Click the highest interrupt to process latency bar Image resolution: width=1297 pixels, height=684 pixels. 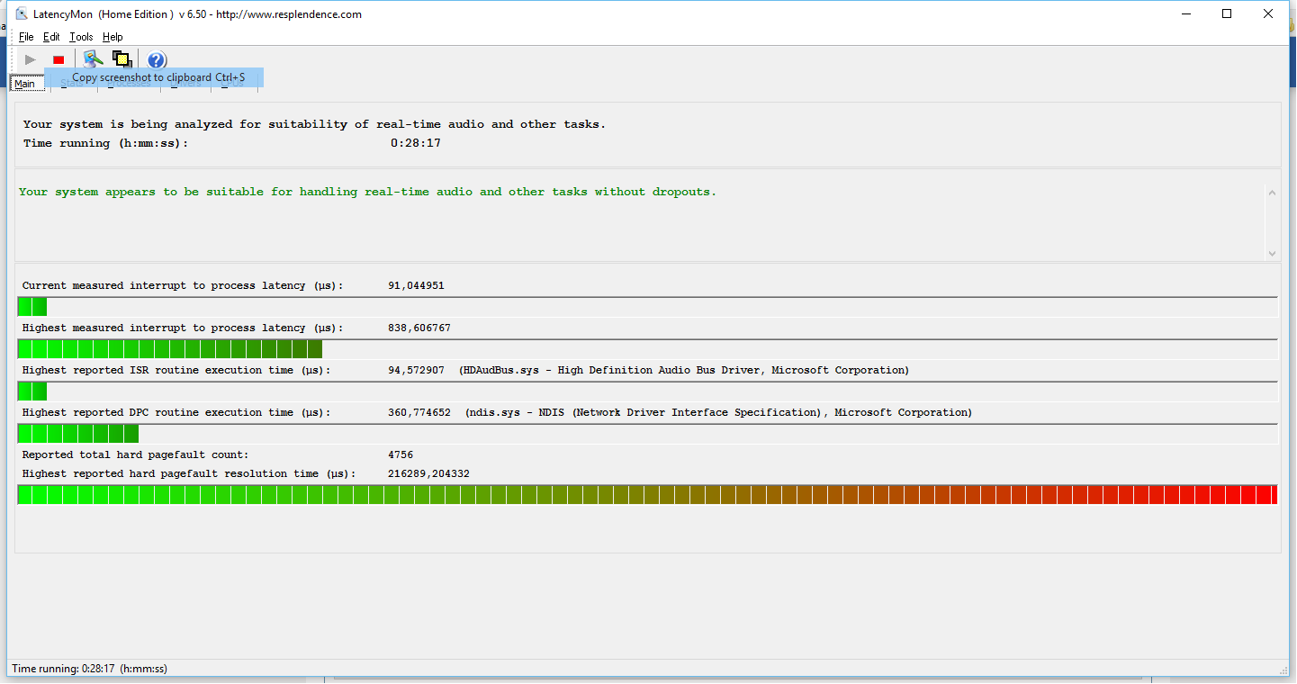click(x=647, y=349)
